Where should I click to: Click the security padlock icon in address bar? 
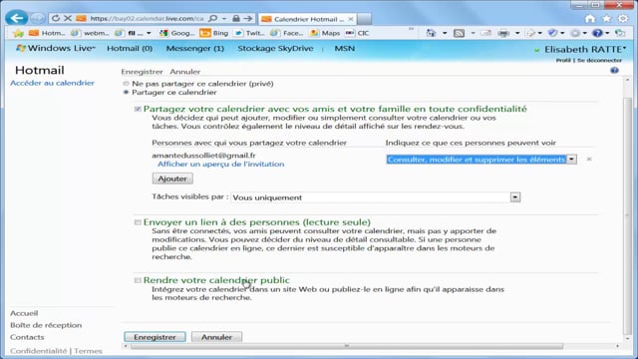[236, 18]
